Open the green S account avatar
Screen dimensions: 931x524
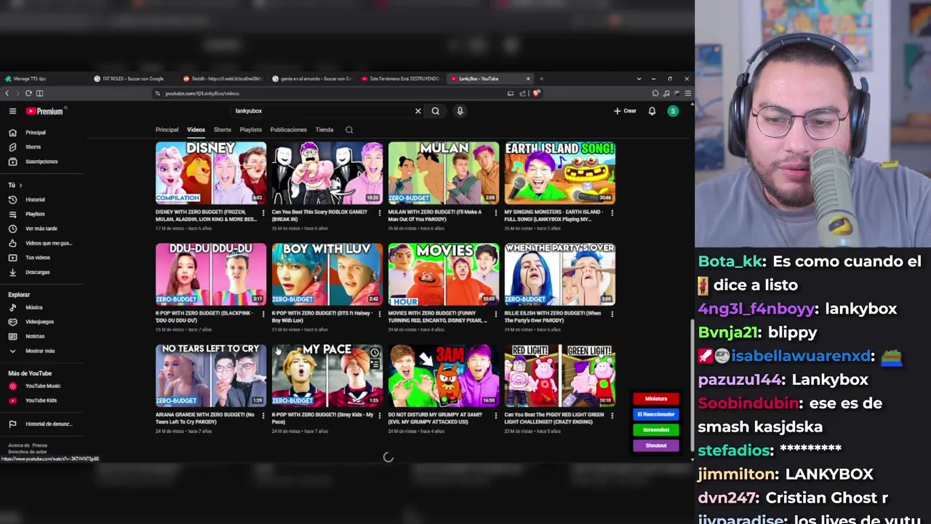pos(673,111)
